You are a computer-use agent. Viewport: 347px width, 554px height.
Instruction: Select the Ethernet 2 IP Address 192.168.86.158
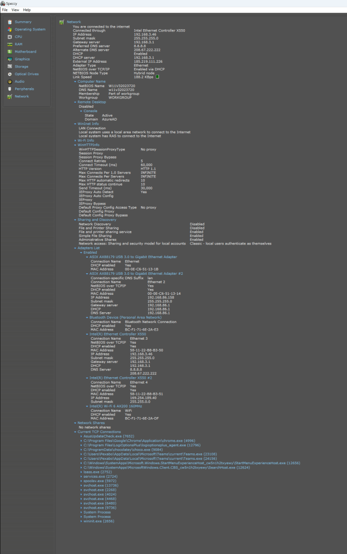[161, 298]
